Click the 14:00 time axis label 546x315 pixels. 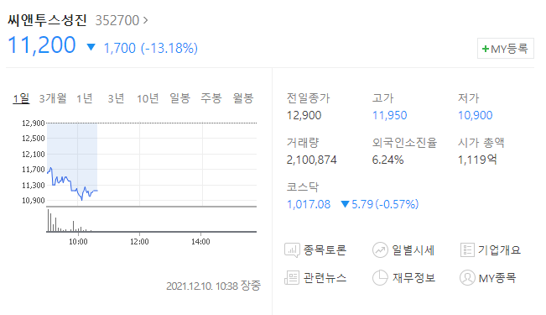coord(200,242)
